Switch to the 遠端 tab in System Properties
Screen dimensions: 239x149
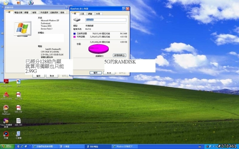tap(62, 12)
